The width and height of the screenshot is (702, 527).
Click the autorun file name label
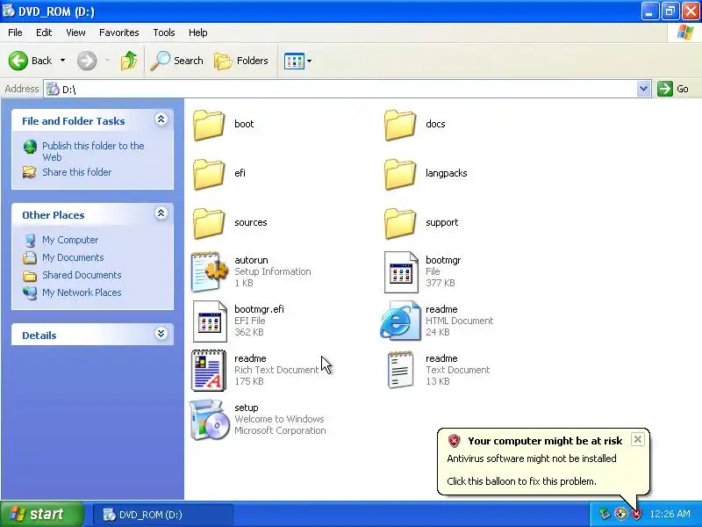[251, 260]
